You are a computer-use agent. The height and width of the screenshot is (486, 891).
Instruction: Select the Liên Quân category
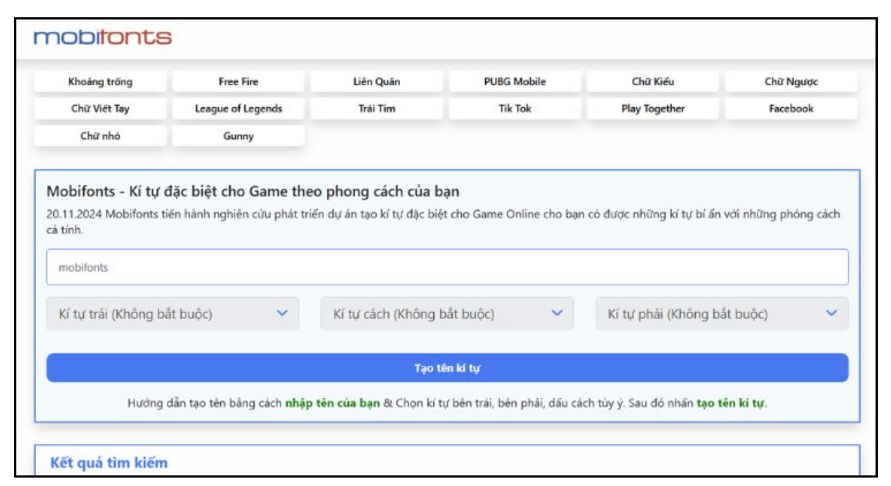pos(376,82)
